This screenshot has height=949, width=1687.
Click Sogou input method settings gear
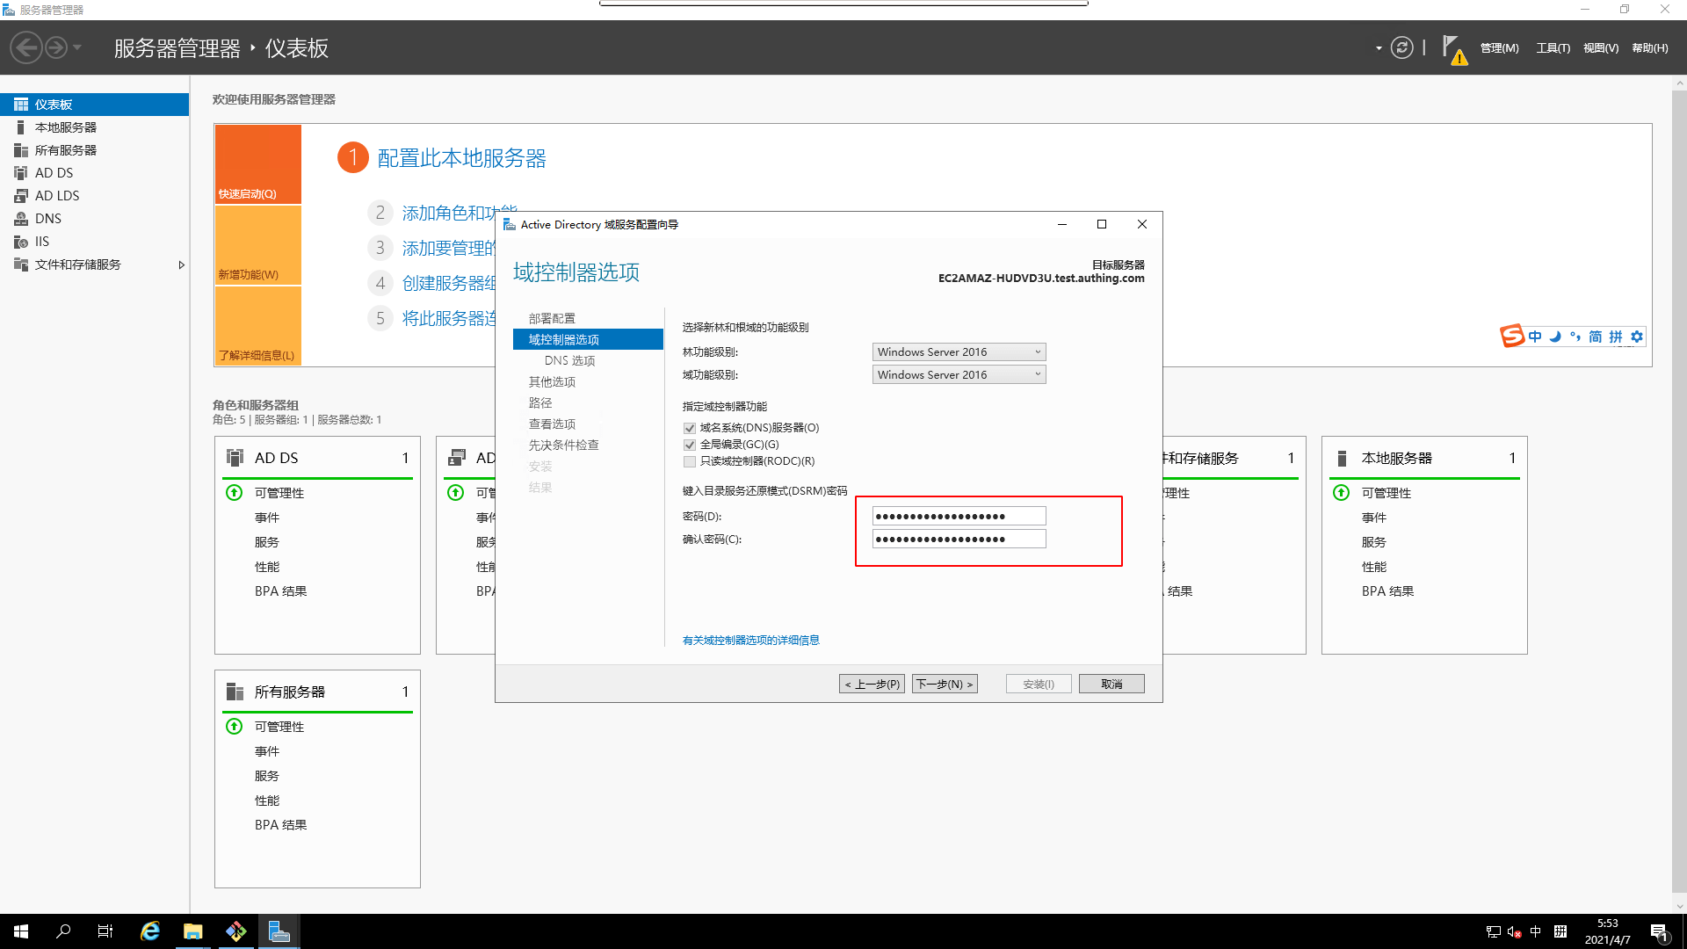point(1636,337)
